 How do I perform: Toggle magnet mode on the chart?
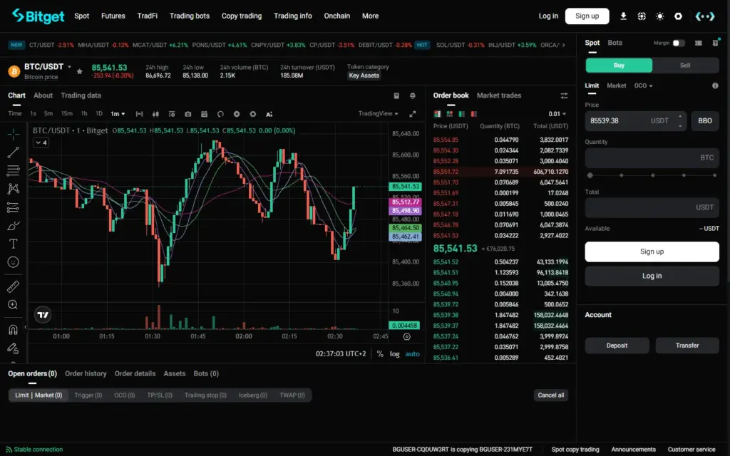point(13,330)
